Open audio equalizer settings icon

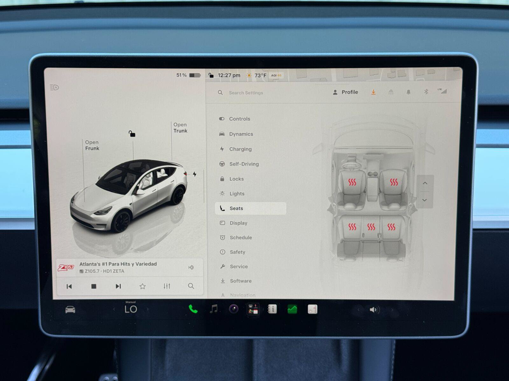tap(167, 286)
